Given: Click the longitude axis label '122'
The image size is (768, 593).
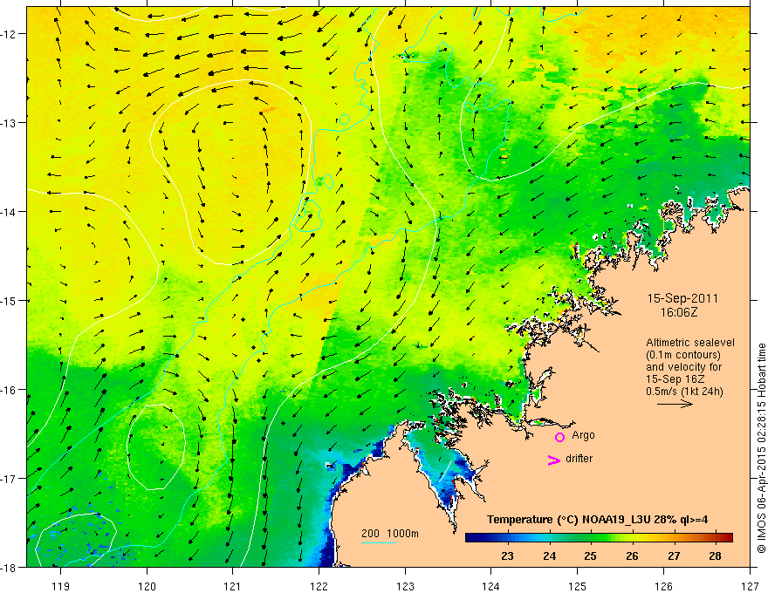Looking at the screenshot, I should pyautogui.click(x=319, y=586).
